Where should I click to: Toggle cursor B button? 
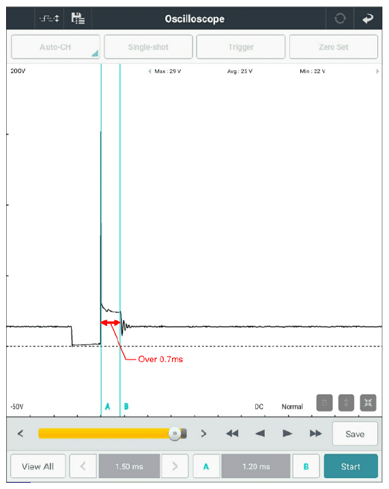coord(306,466)
